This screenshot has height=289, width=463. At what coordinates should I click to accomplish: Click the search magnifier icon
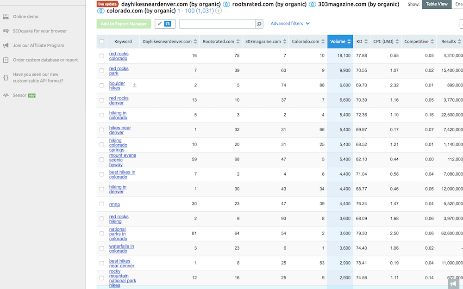pyautogui.click(x=259, y=24)
